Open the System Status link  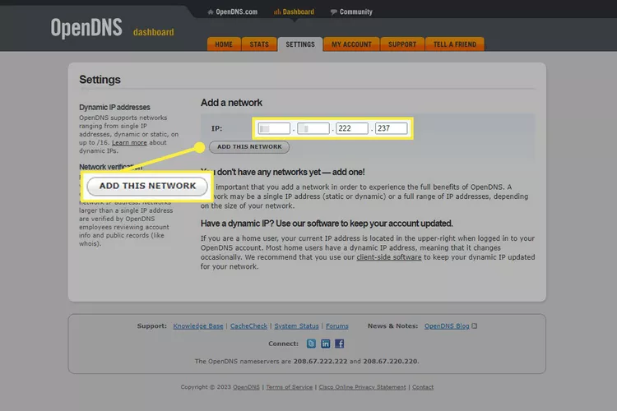tap(296, 326)
